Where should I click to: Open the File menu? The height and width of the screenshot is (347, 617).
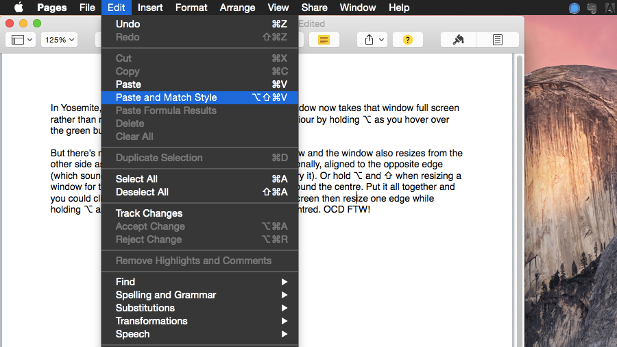[x=87, y=8]
